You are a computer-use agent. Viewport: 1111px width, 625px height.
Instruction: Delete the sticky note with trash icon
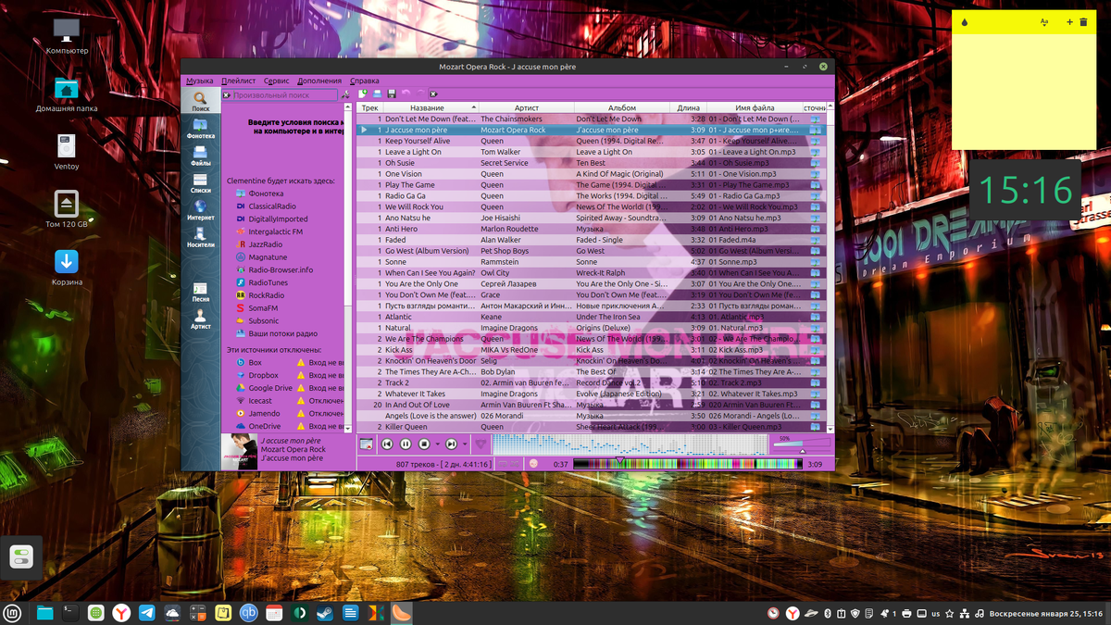(x=1084, y=21)
